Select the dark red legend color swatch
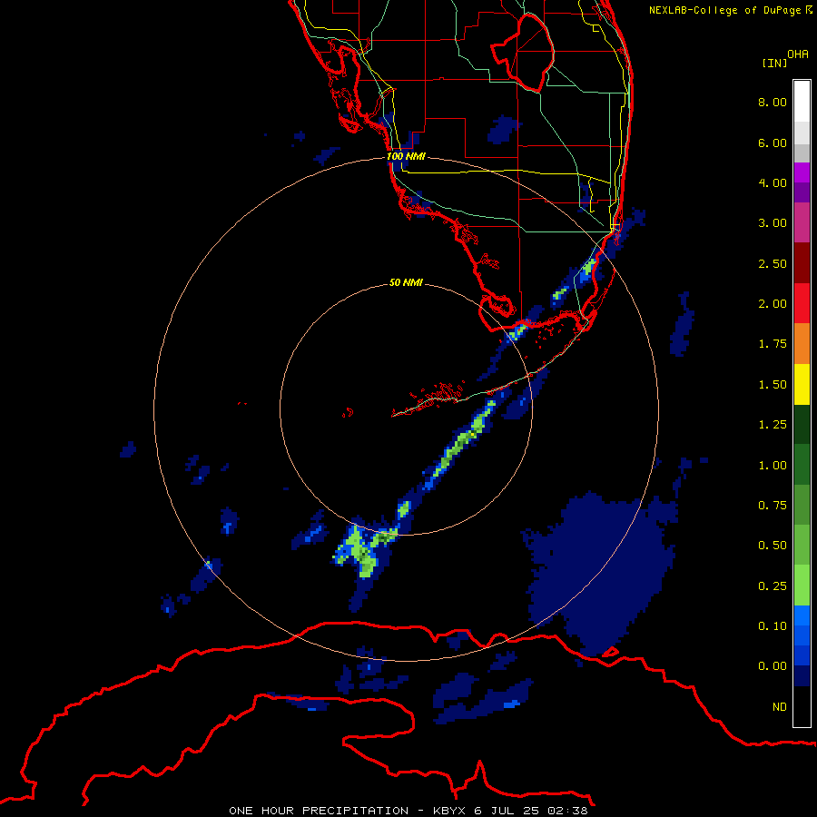The image size is (817, 817). (x=802, y=263)
